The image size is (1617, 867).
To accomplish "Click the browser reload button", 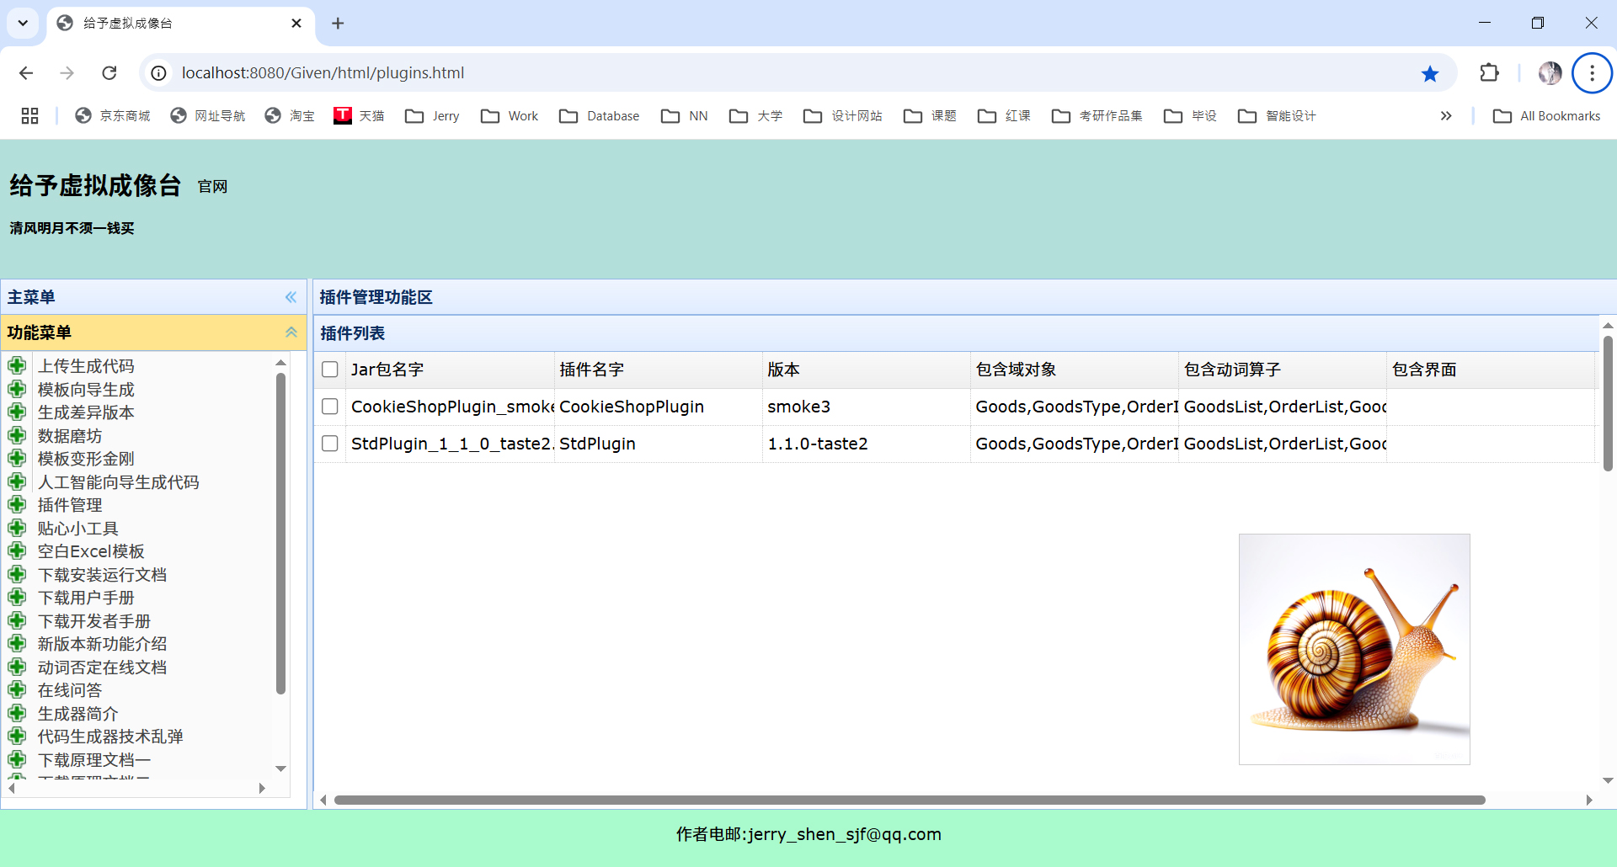I will click(109, 73).
